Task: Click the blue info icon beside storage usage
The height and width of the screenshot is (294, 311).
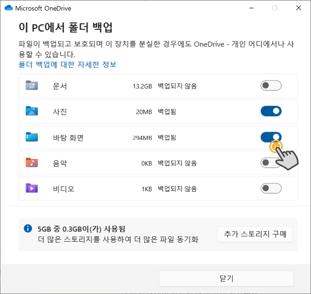Action: (x=28, y=228)
